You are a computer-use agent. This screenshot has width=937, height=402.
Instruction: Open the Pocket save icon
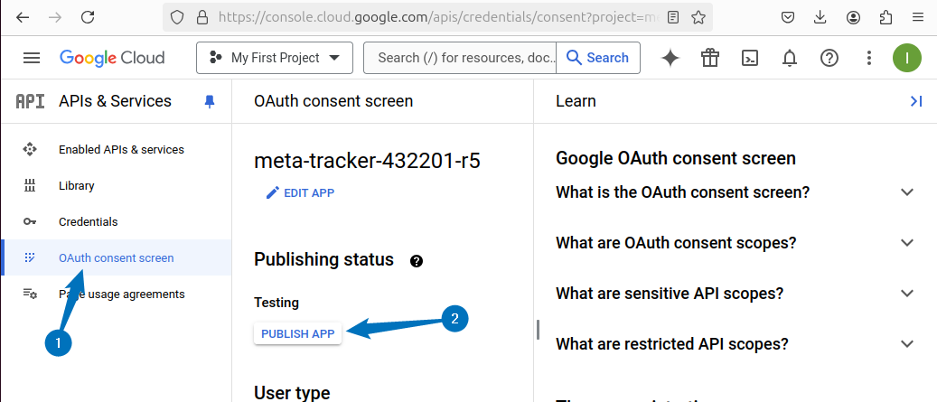pyautogui.click(x=788, y=17)
